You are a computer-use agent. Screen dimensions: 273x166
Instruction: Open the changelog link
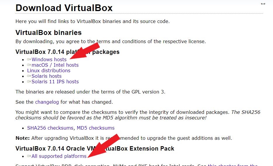(47, 102)
